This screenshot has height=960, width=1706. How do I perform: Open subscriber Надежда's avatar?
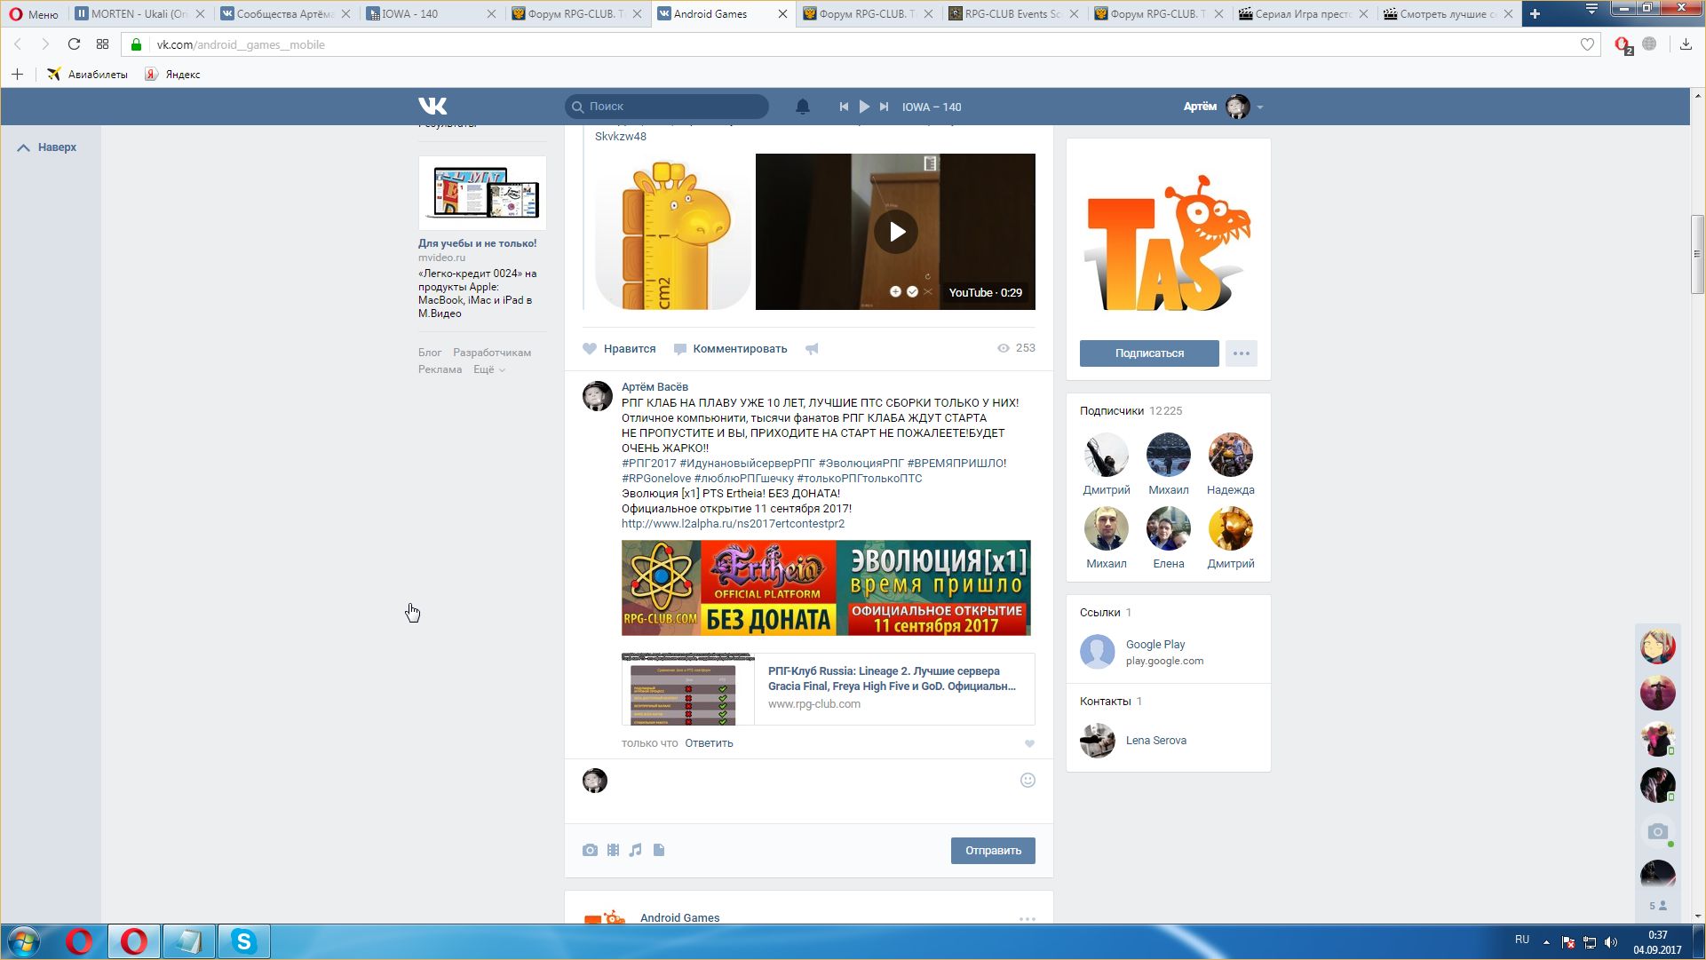(1230, 455)
